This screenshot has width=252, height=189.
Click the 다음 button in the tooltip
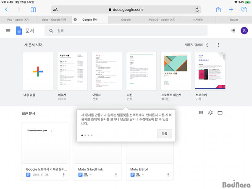click(x=164, y=134)
